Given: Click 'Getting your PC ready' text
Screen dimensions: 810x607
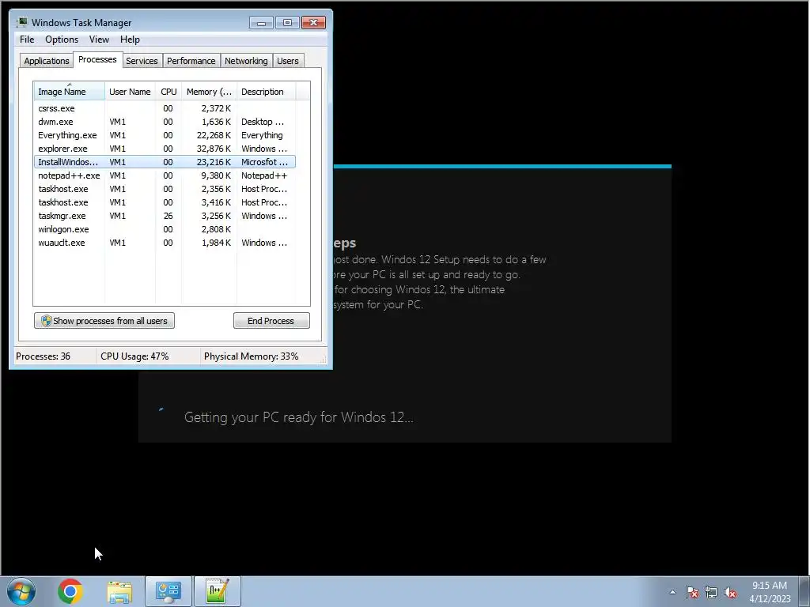Looking at the screenshot, I should point(298,417).
